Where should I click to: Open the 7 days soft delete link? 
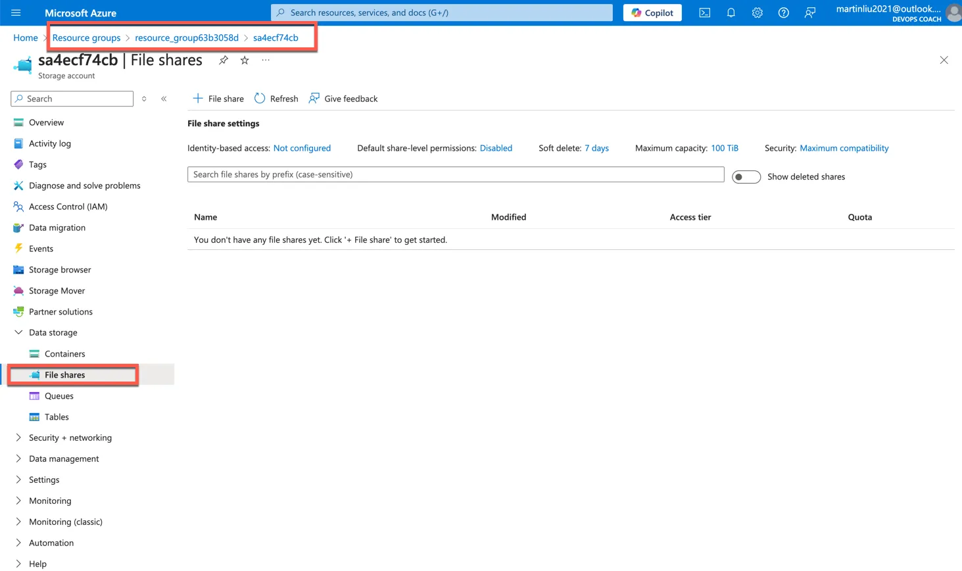[x=596, y=148]
